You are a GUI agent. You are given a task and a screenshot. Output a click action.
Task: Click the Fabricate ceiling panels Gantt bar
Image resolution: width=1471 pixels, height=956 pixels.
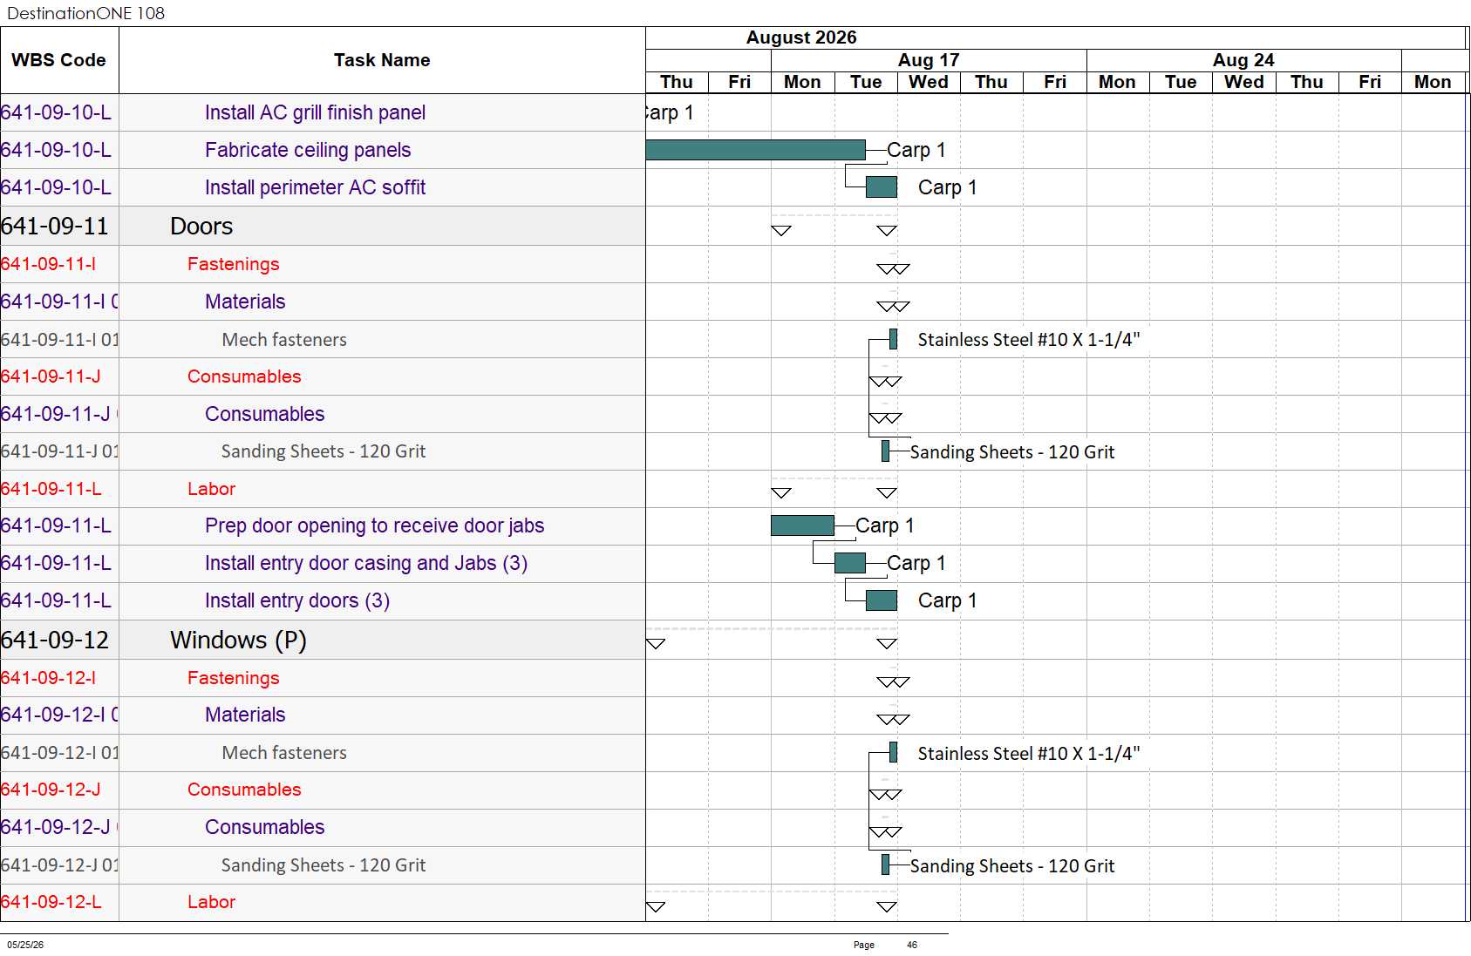coord(755,150)
